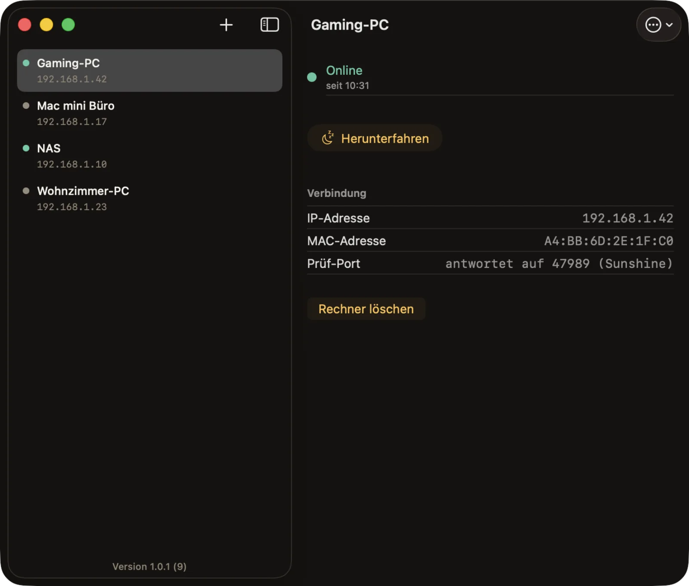Select Mac mini Büro in the list
The image size is (689, 586).
point(149,113)
